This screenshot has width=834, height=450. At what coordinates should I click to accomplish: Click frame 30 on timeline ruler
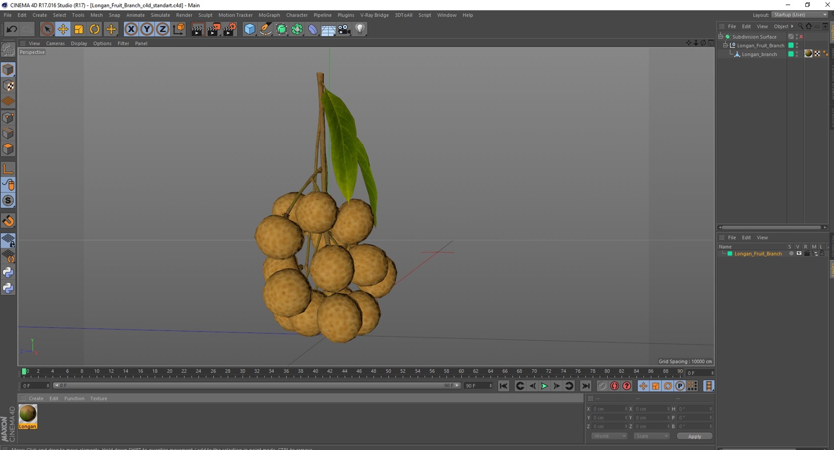[x=242, y=371]
